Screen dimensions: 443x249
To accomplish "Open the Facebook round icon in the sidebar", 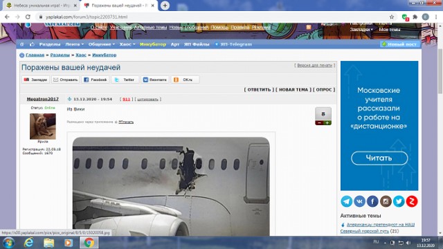I will coord(372,201).
